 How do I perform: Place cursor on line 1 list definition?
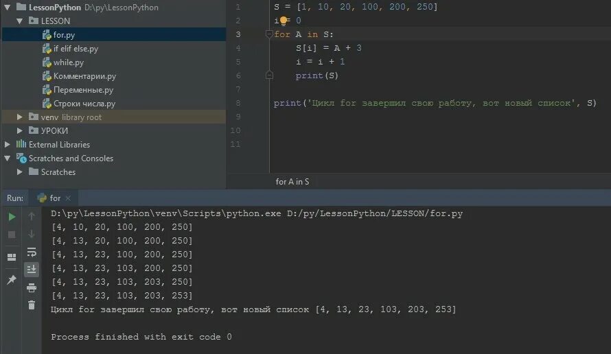click(x=356, y=7)
